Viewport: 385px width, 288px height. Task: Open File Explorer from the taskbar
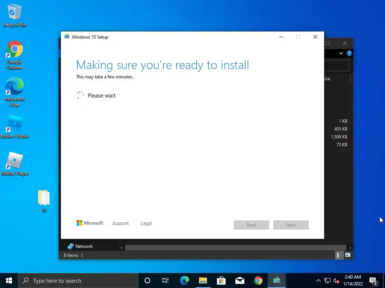coord(203,280)
